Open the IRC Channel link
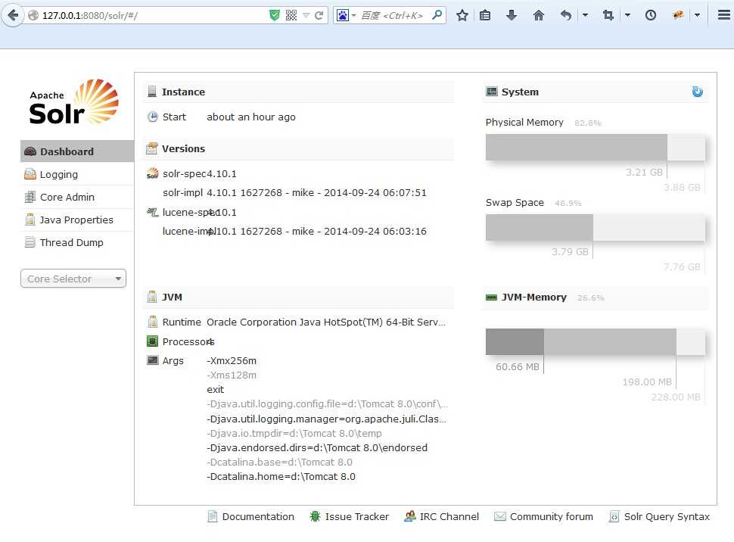The image size is (734, 542). click(441, 516)
